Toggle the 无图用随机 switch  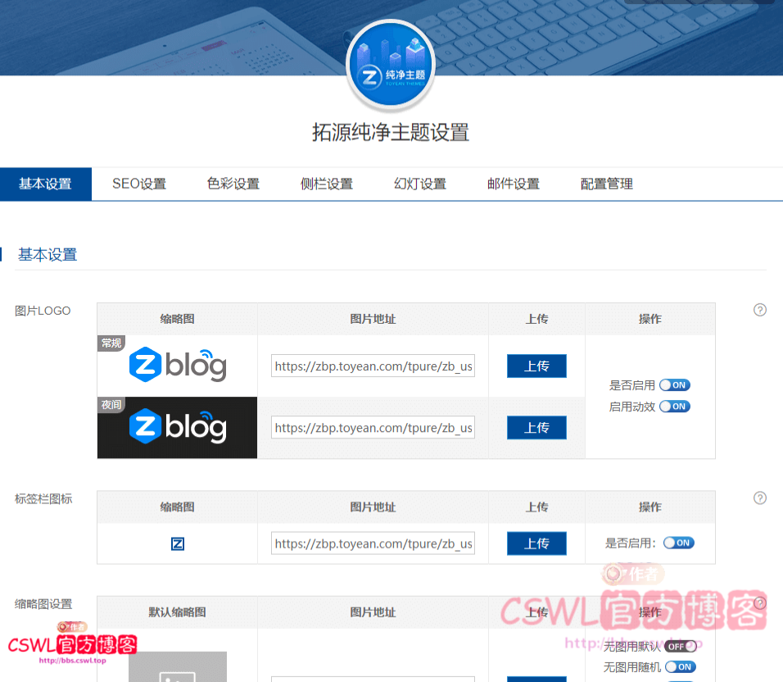pyautogui.click(x=680, y=667)
